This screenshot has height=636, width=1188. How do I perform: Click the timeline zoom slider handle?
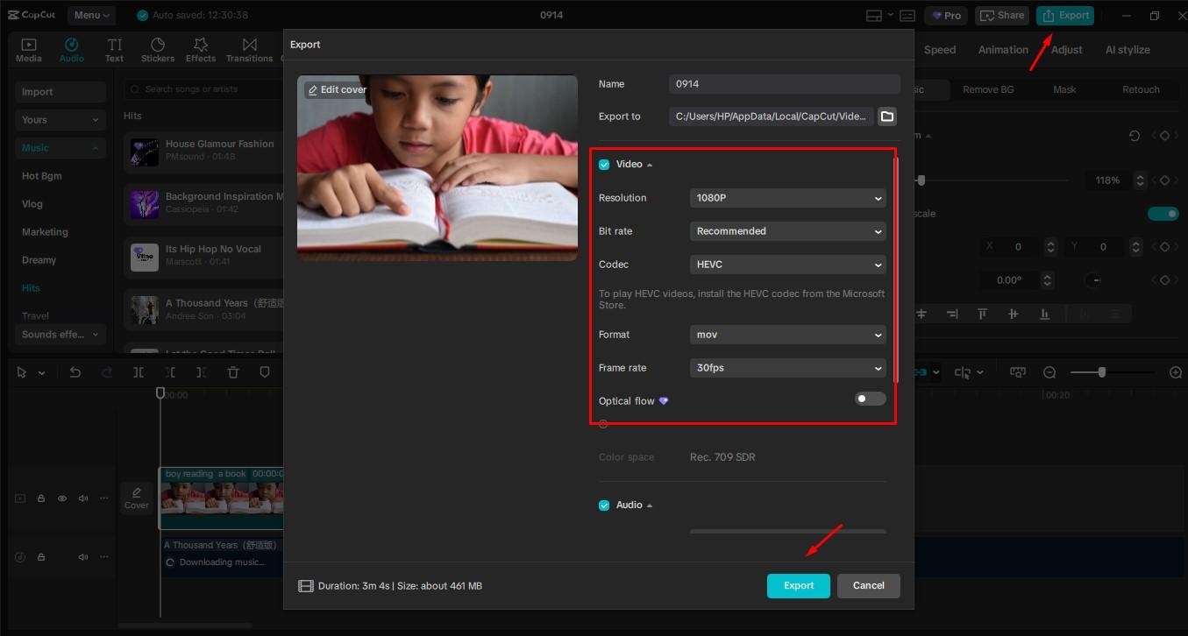pos(1102,372)
